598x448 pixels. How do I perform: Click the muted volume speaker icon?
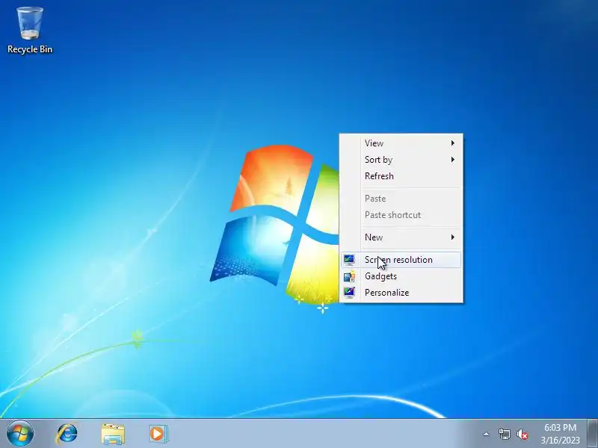pos(523,434)
